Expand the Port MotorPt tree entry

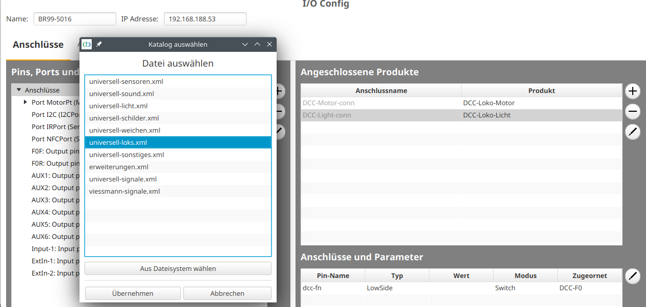click(x=25, y=102)
